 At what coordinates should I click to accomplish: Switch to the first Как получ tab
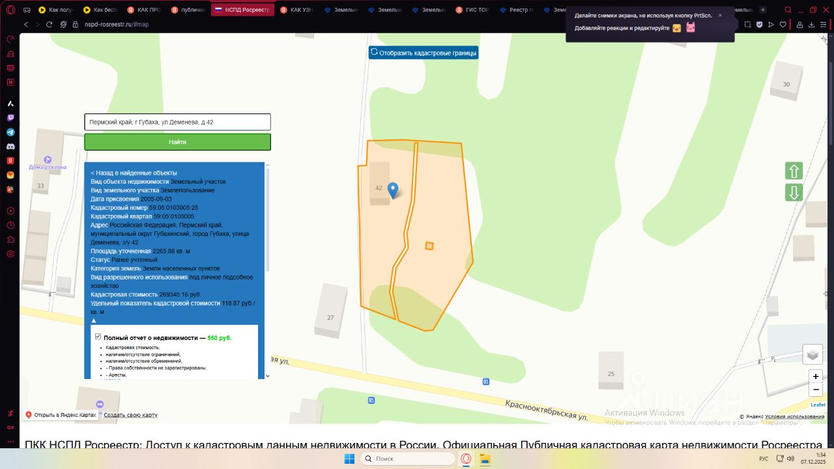pos(57,10)
